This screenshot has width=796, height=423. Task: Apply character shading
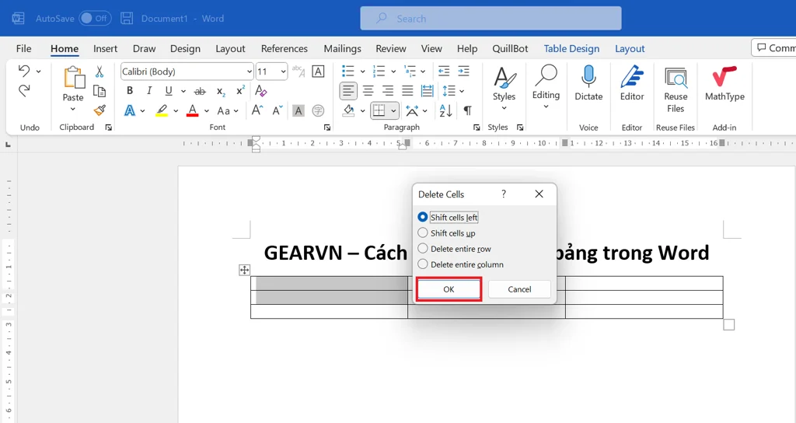pyautogui.click(x=298, y=110)
